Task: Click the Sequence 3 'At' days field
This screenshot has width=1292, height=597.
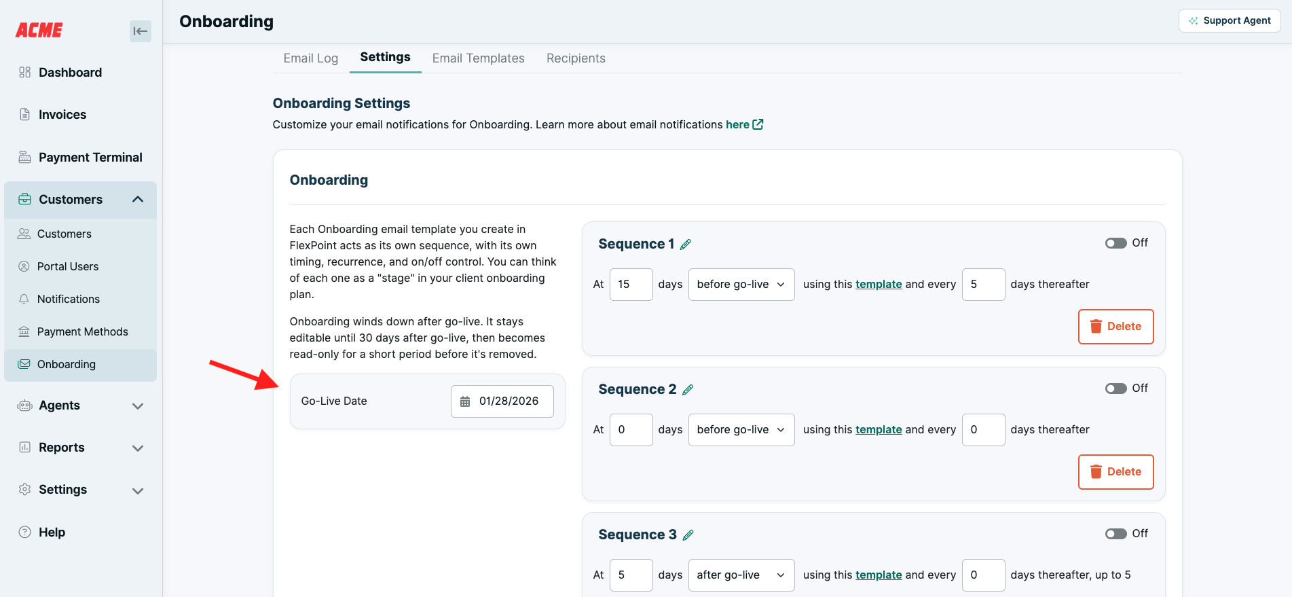Action: [631, 575]
